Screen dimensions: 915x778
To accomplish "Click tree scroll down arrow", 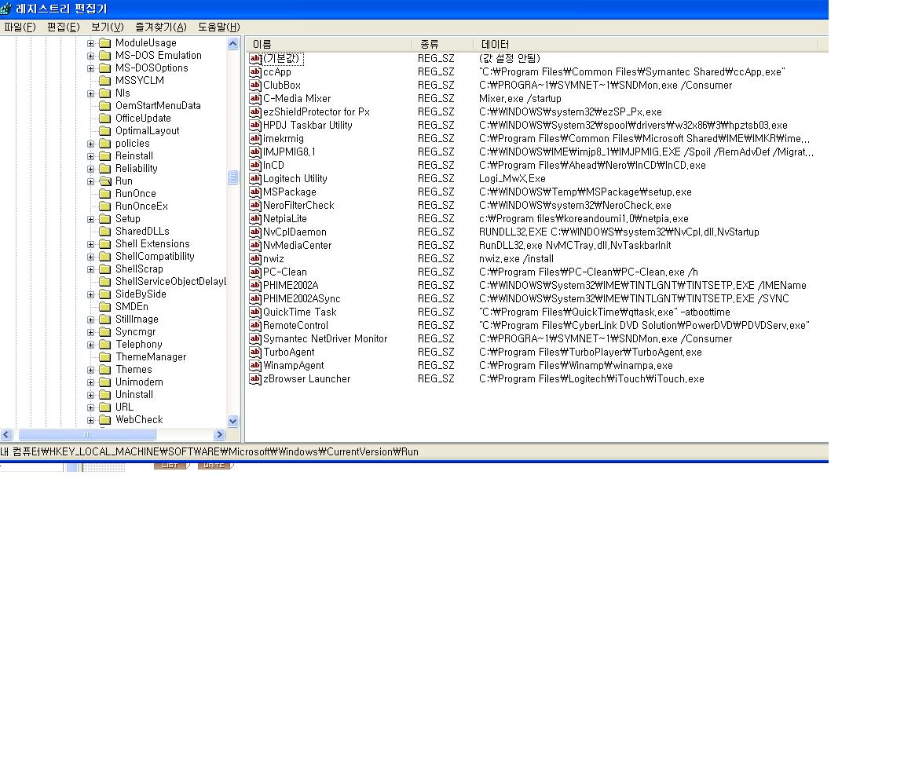I will [232, 421].
